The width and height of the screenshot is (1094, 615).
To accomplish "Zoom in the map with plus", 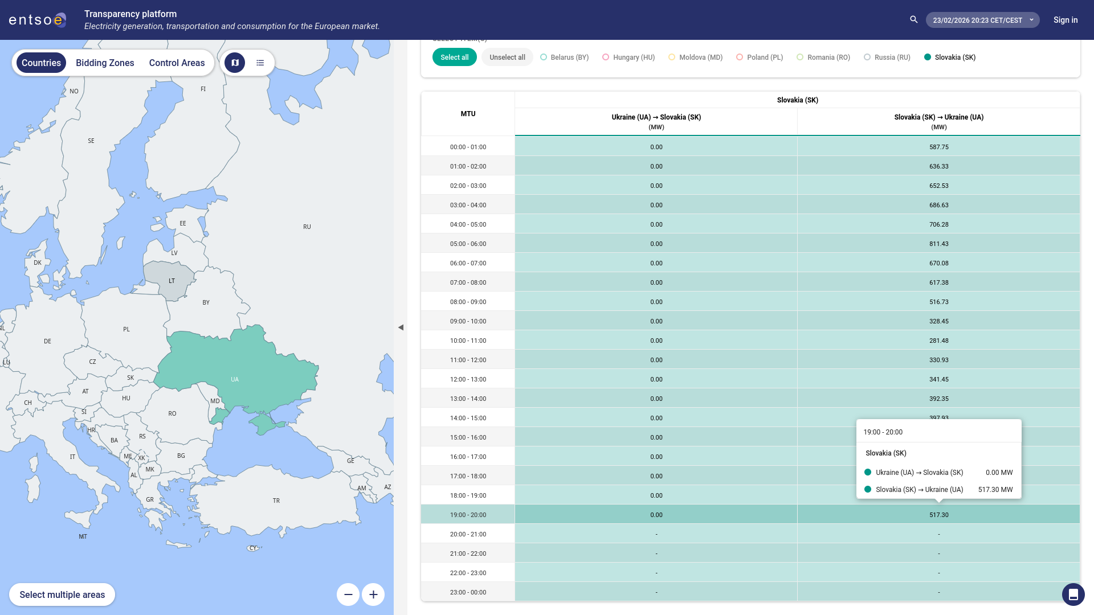I will [x=373, y=594].
